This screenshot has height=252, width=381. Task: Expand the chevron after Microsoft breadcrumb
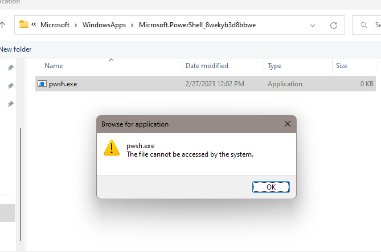pyautogui.click(x=76, y=25)
